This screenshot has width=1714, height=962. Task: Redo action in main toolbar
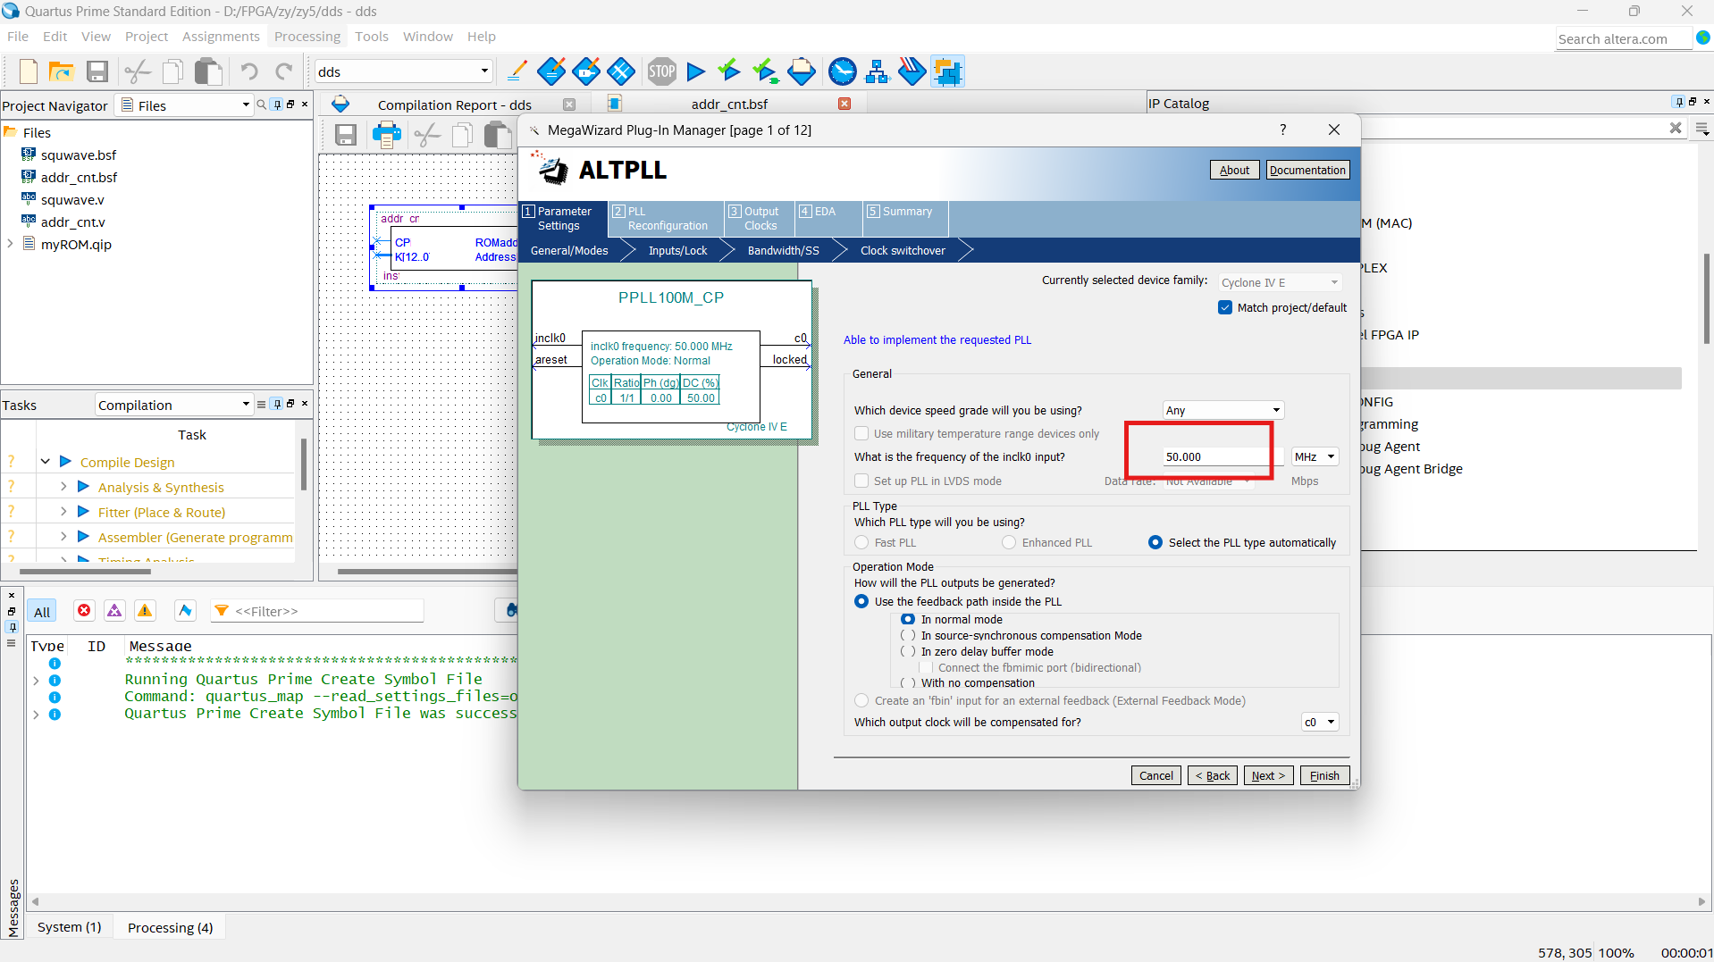click(284, 71)
